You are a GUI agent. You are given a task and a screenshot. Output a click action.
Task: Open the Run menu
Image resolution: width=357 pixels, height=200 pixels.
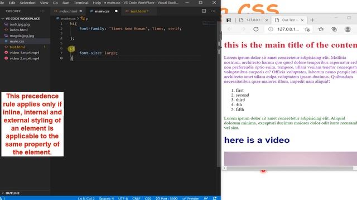point(66,3)
